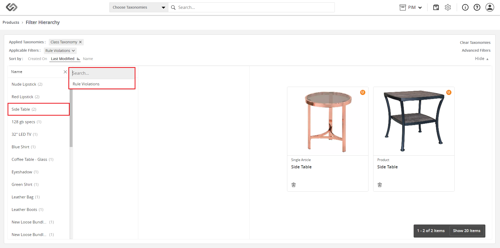
Task: Click orange U badge on Product card
Action: point(449,92)
